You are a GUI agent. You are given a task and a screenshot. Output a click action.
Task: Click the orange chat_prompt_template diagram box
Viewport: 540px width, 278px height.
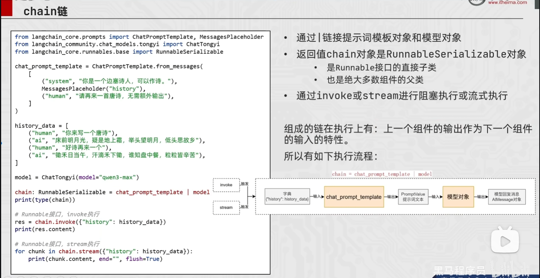(x=354, y=197)
